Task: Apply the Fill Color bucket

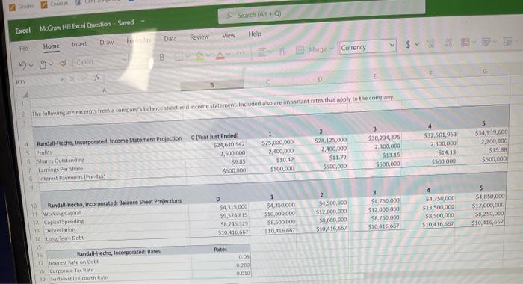Action: (x=199, y=55)
